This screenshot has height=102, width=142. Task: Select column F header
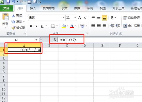coord(120,46)
